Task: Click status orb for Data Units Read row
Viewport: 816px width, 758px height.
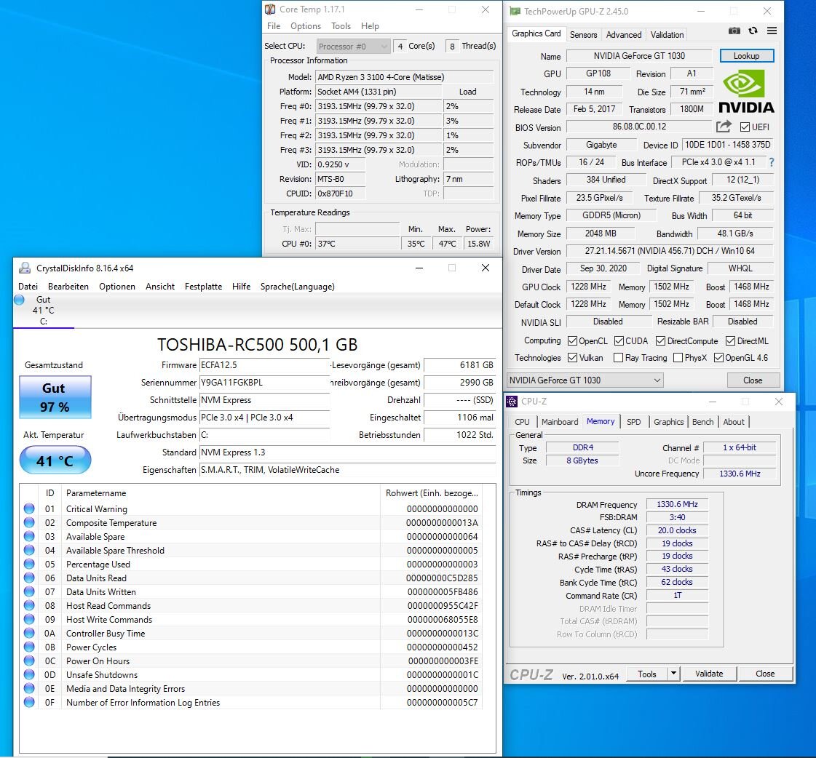Action: (29, 578)
